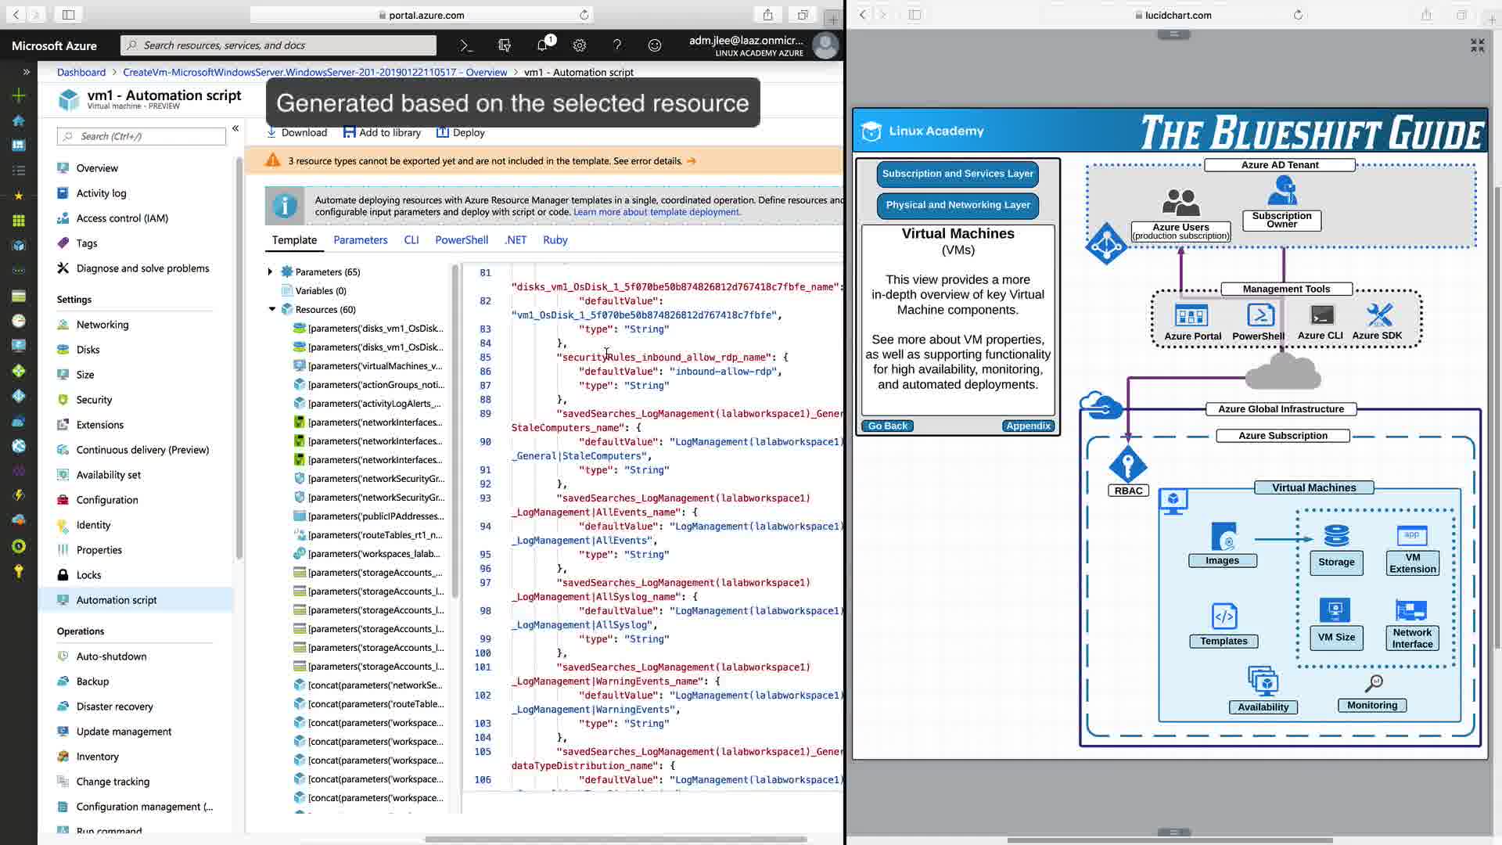Collapse the resource menu with chevron

(x=235, y=128)
